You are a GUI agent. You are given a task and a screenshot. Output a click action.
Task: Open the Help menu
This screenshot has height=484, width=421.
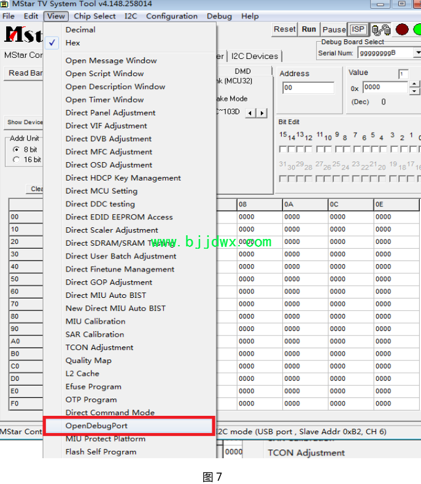[250, 16]
